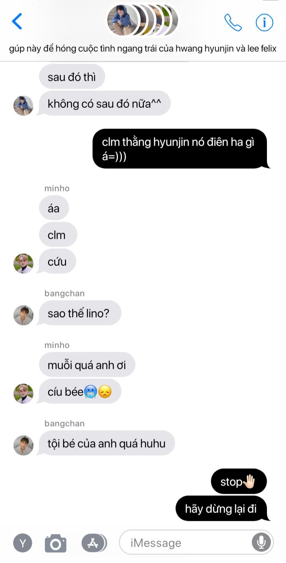This screenshot has height=563, width=286.
Task: Select the "hãy dừng lại đi" bubble
Action: coord(222,508)
